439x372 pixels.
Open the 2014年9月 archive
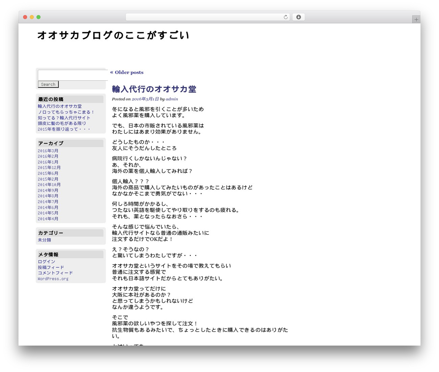pyautogui.click(x=48, y=190)
